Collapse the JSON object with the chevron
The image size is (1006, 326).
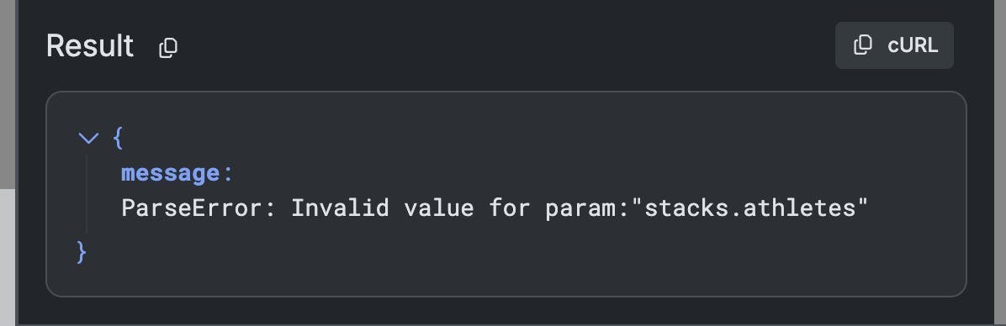click(x=87, y=138)
